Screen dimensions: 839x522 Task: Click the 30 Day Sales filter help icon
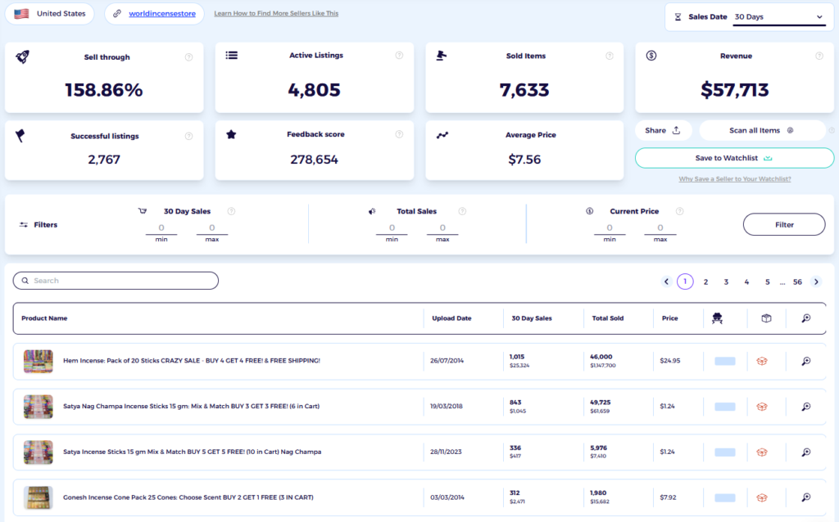(231, 211)
